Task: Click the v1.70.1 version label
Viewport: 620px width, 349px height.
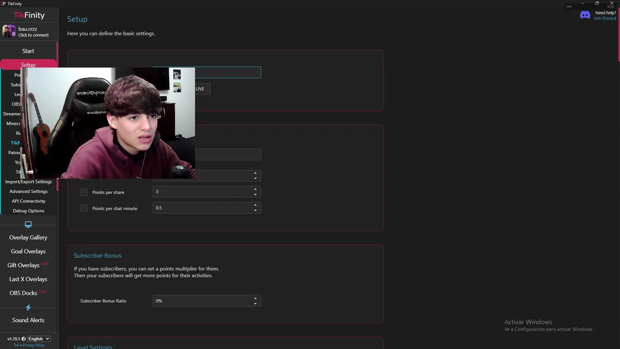Action: click(x=14, y=339)
